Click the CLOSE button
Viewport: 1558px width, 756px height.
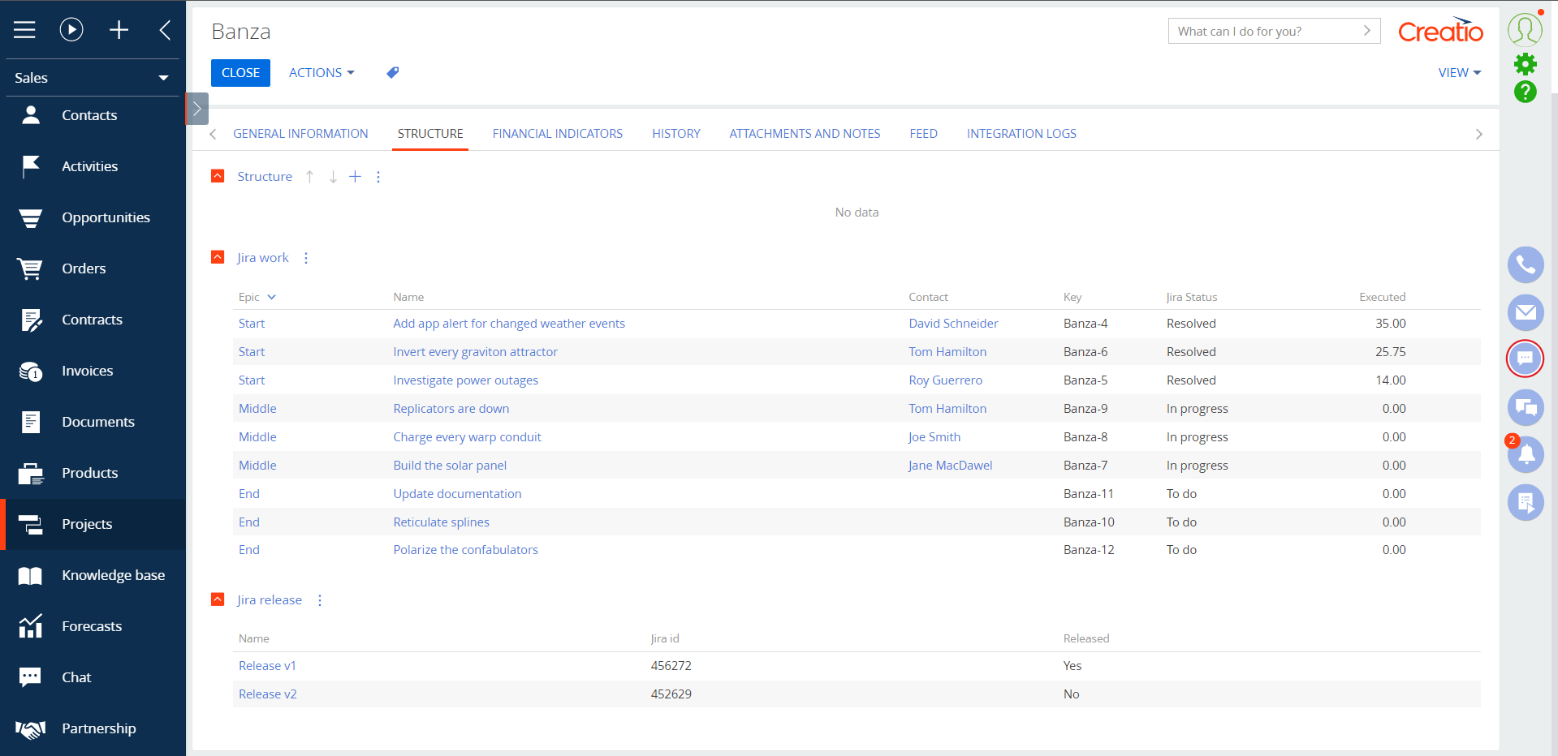click(240, 73)
